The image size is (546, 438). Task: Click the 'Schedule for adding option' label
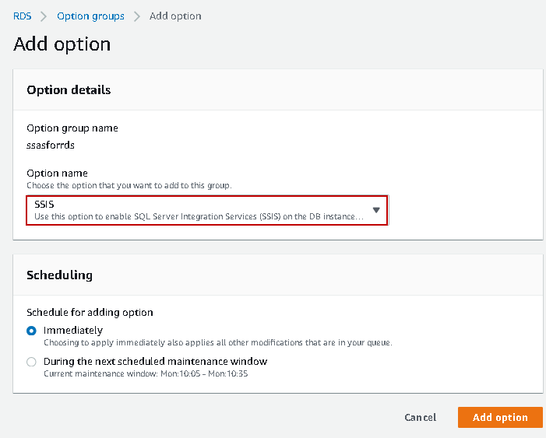tap(90, 313)
